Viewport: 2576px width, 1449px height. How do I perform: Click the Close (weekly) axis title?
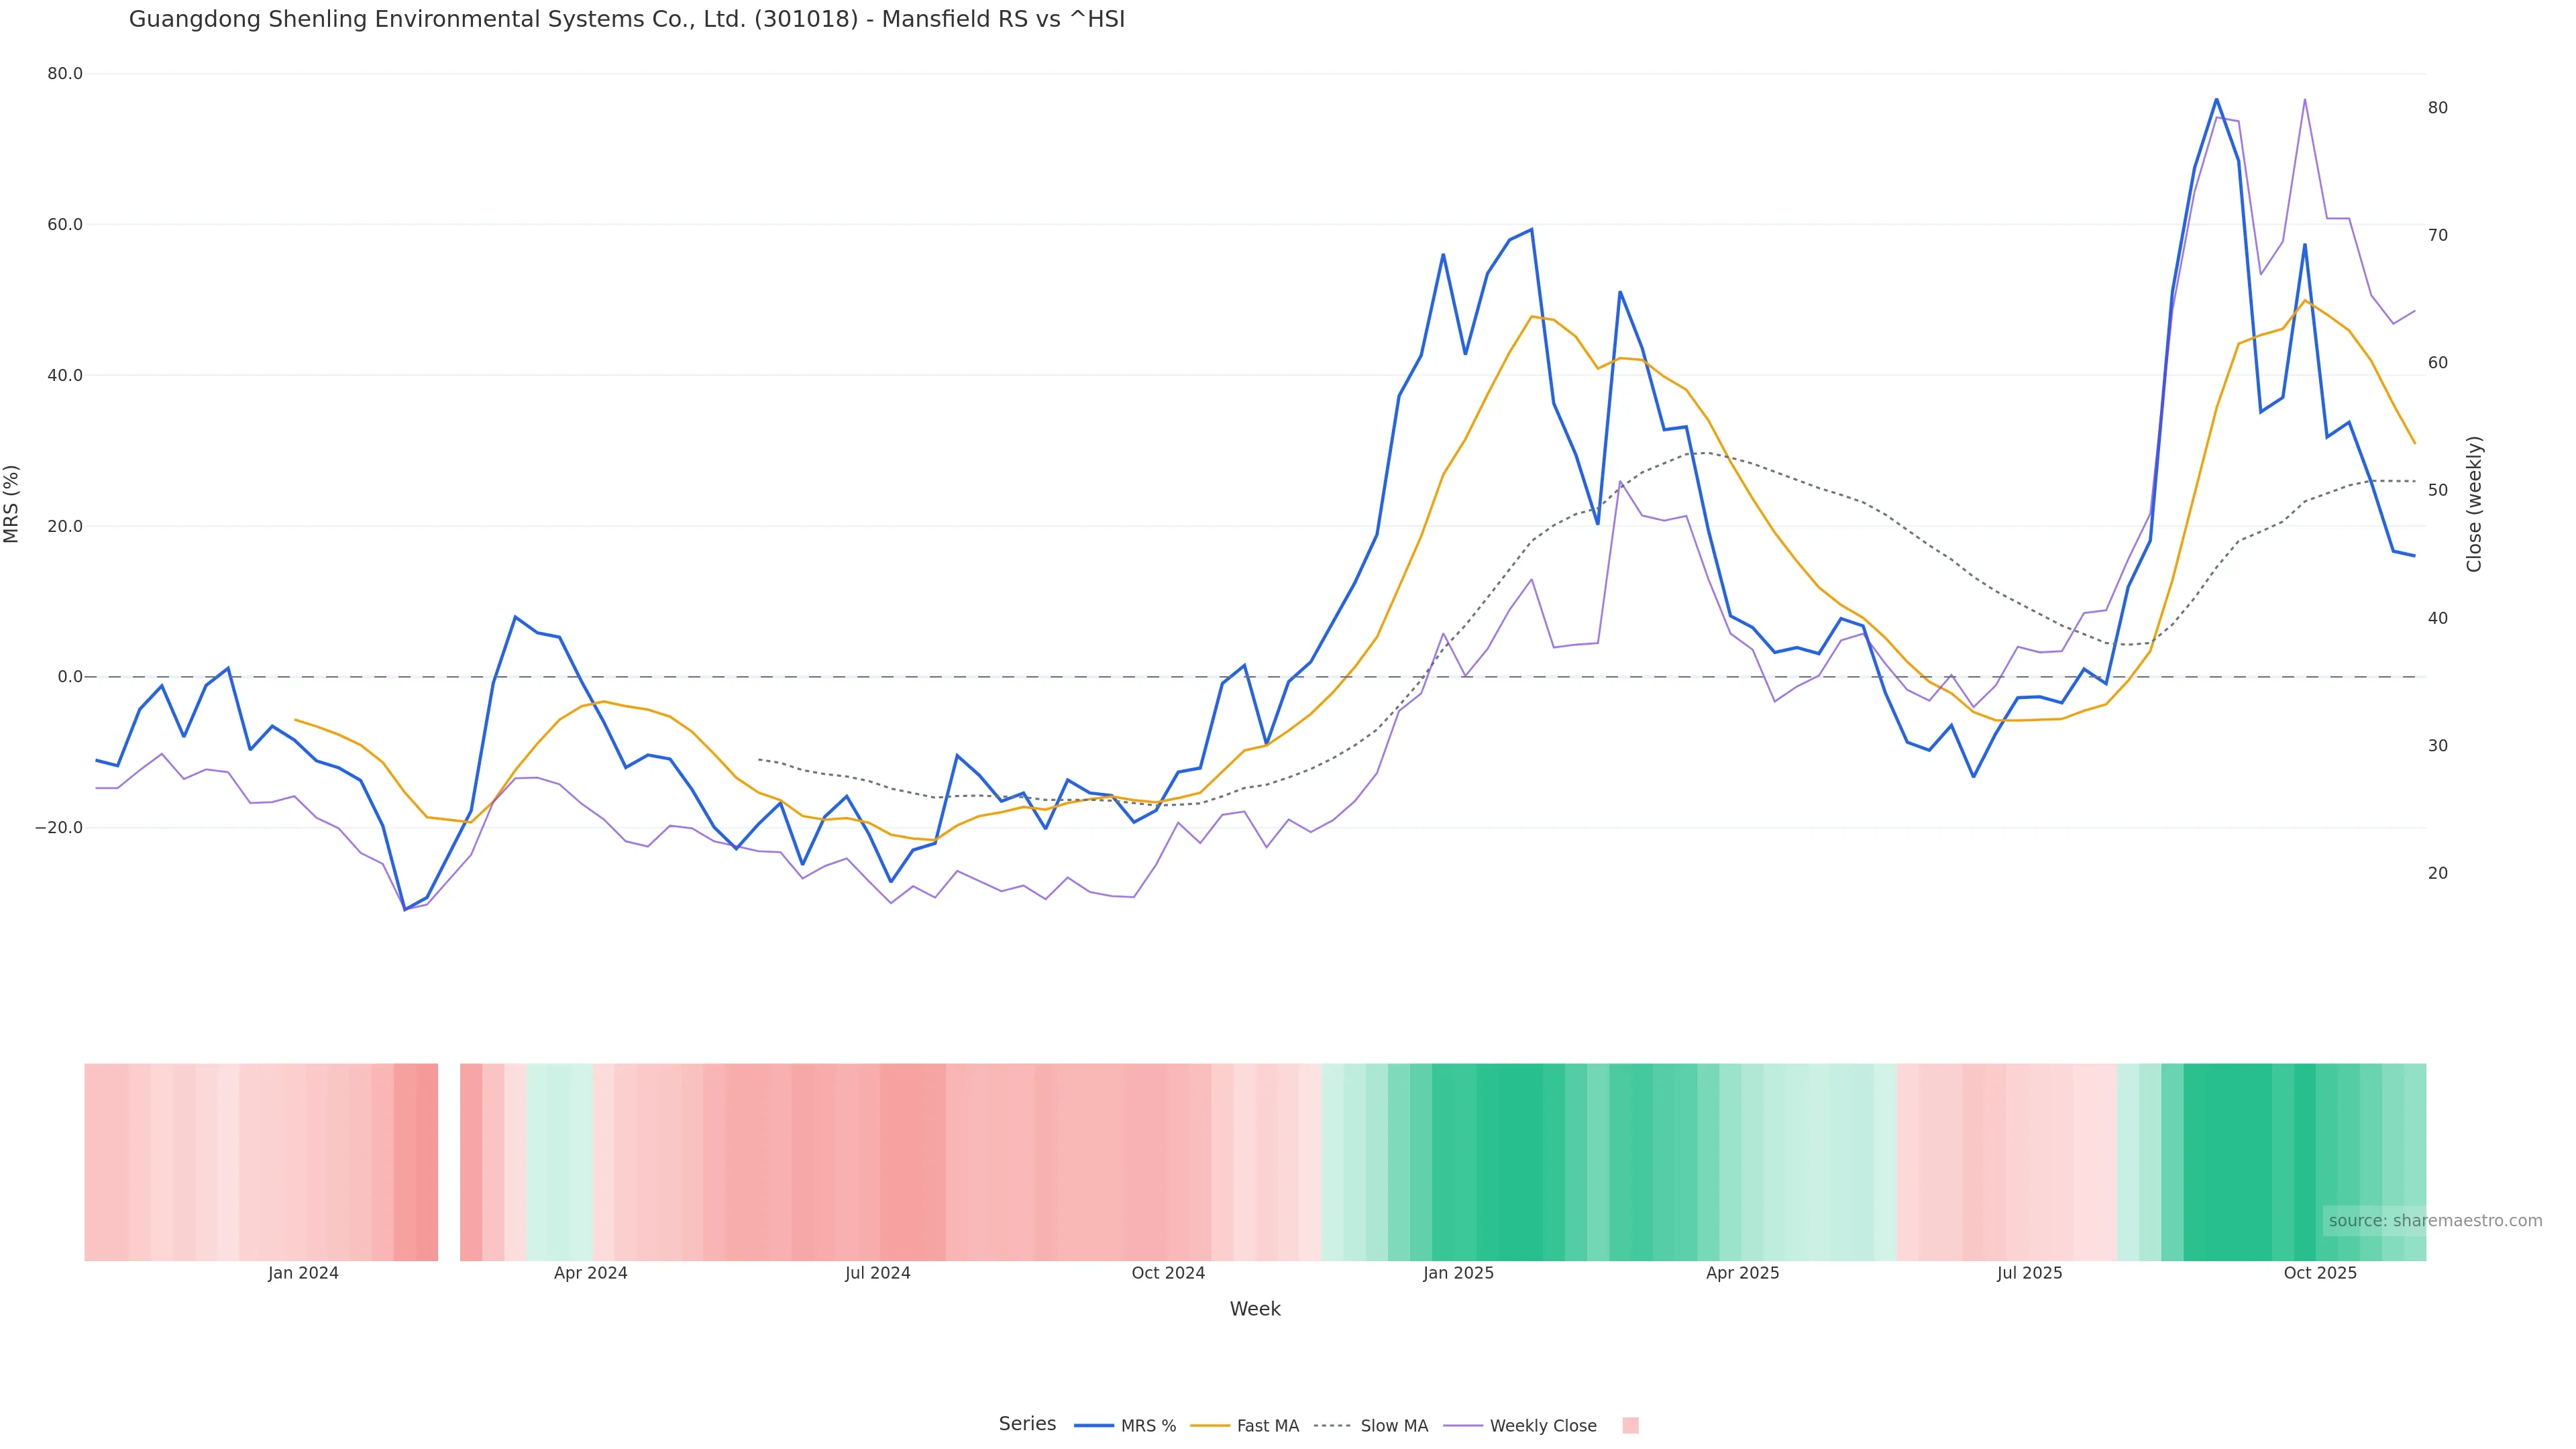[2474, 503]
